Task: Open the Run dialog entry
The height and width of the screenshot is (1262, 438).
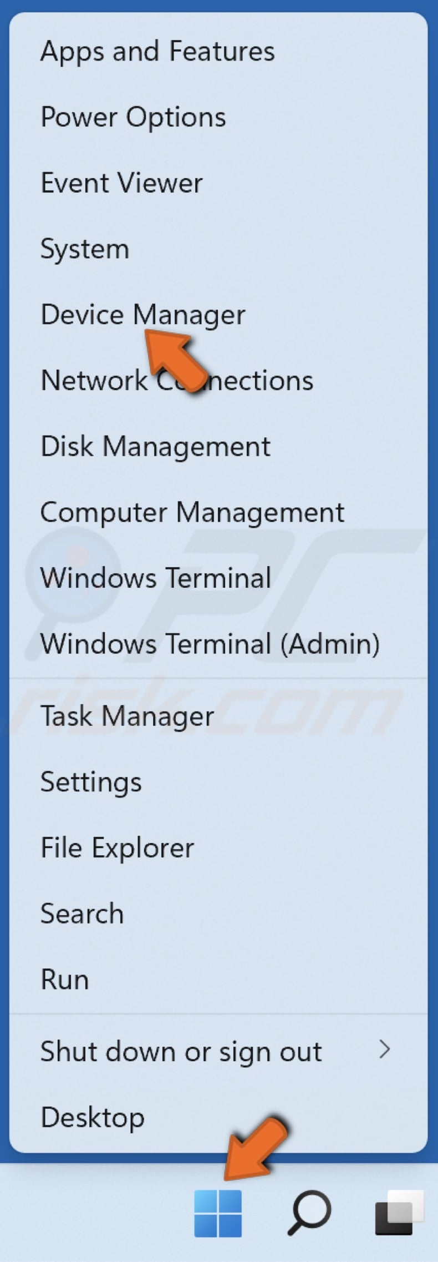Action: (64, 978)
